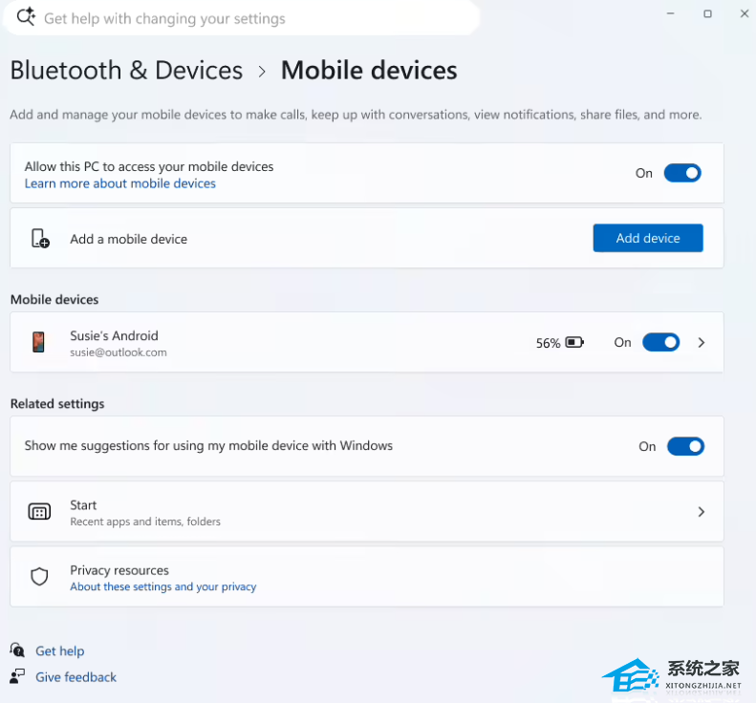Screen dimensions: 756x703
Task: Disable mobile device suggestions toggle
Action: [x=685, y=447]
